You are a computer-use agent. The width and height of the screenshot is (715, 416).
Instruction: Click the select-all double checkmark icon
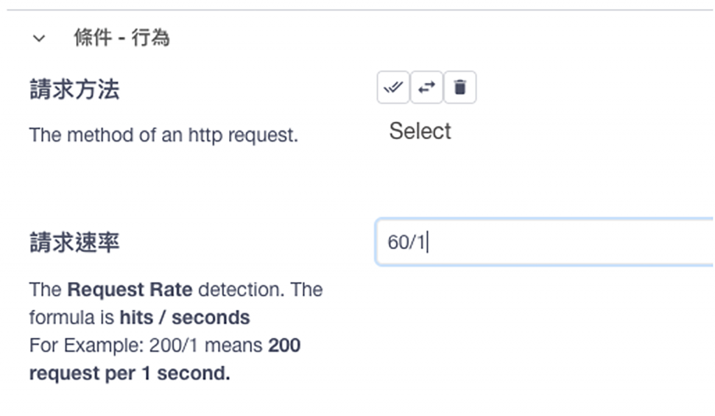coord(393,88)
